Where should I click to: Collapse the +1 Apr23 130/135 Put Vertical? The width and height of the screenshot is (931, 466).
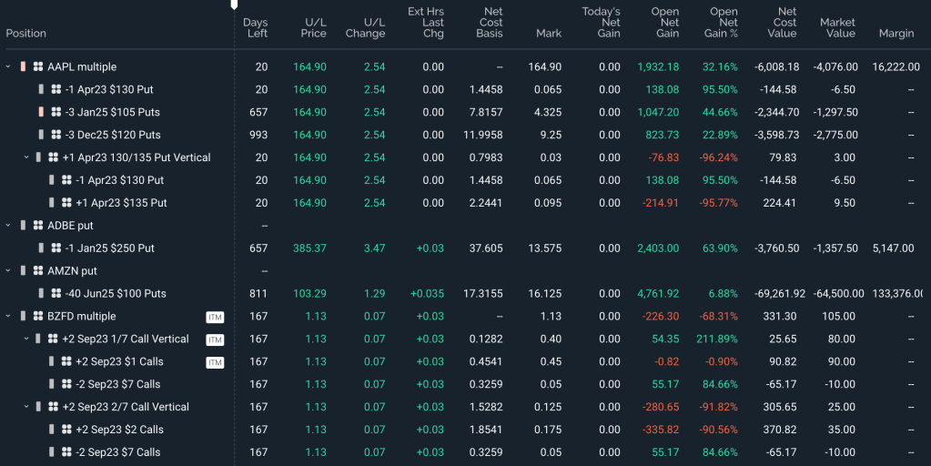click(x=25, y=157)
